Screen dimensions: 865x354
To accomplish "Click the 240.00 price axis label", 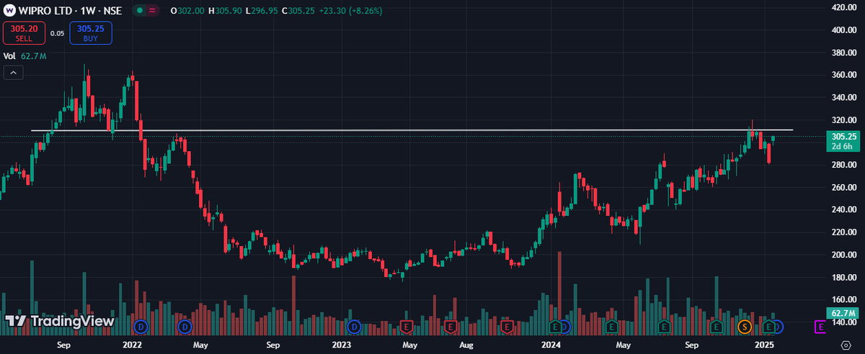I will click(843, 210).
